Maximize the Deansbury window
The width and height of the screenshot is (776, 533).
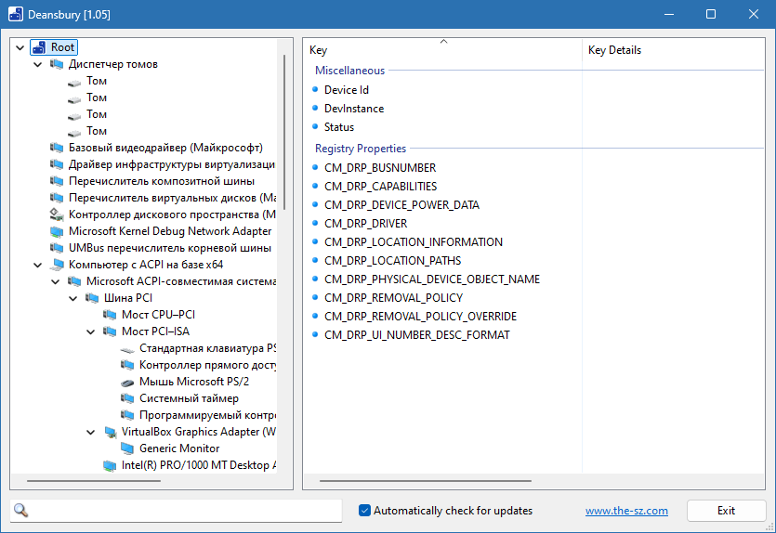click(x=711, y=14)
